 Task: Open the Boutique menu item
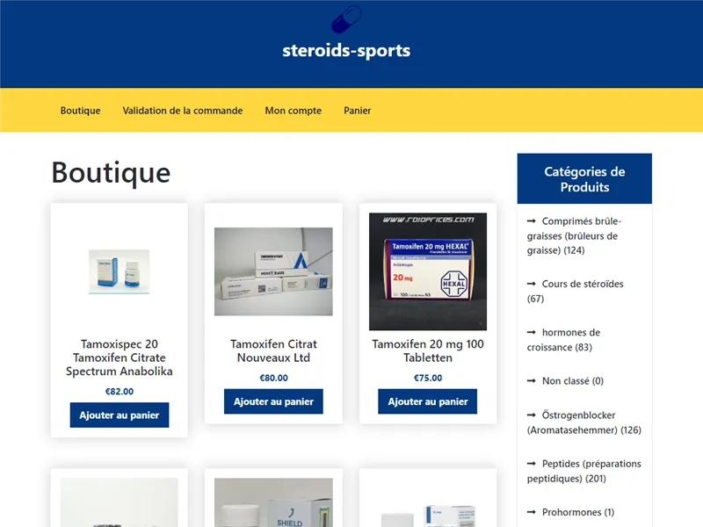[x=80, y=111]
